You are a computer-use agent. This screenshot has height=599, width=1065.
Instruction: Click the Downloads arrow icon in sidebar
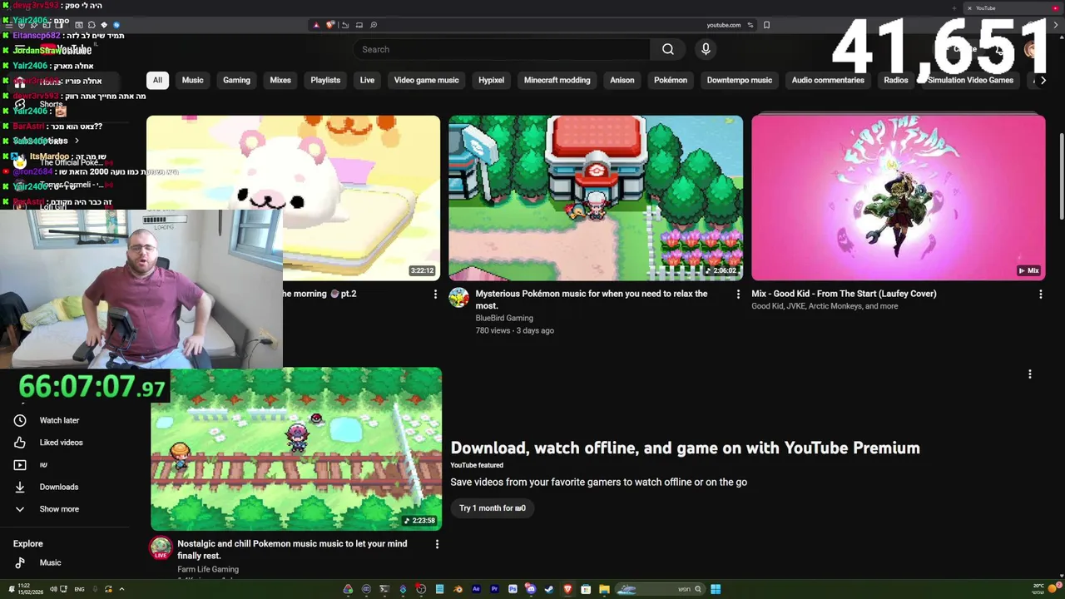pos(20,487)
